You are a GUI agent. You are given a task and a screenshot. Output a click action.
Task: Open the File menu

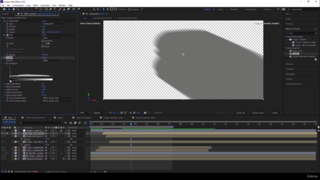tap(3, 5)
